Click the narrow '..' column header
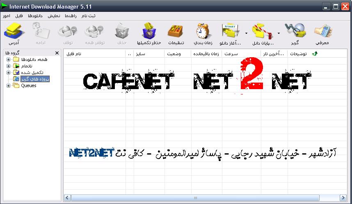Image resolution: width=352 pixels, height=204 pixels. coord(130,54)
